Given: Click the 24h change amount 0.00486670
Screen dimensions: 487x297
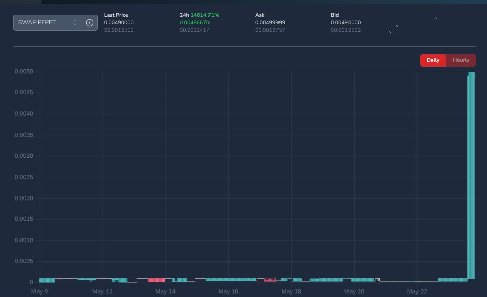Looking at the screenshot, I should point(194,23).
